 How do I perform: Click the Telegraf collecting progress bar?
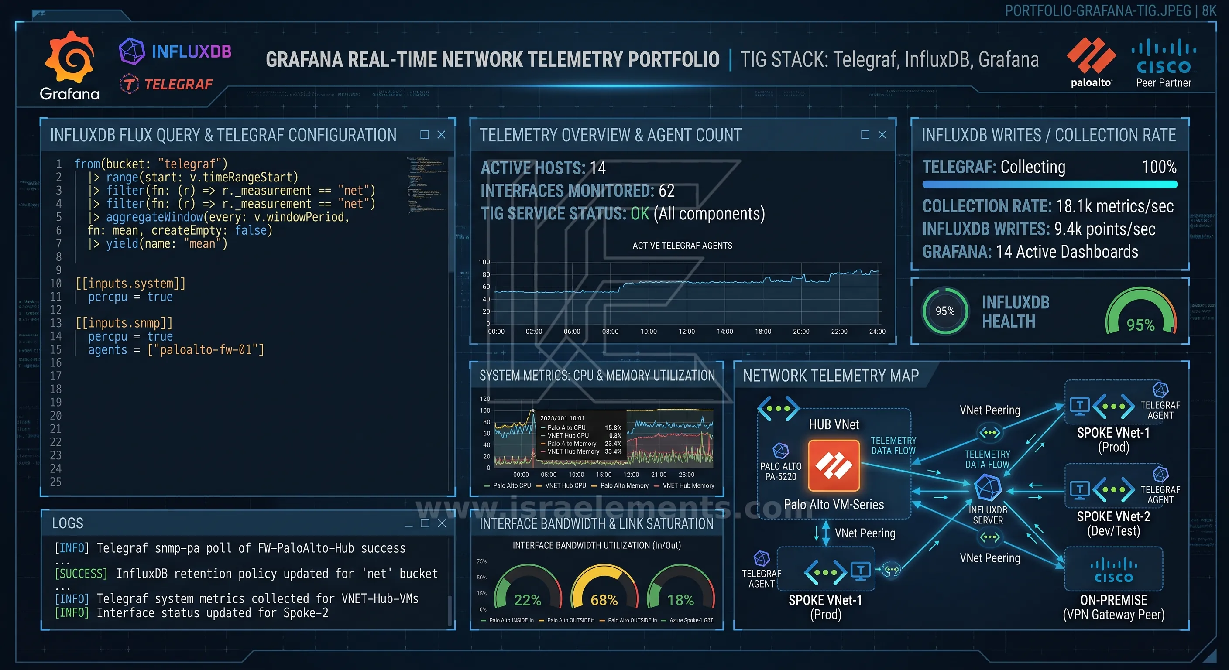pos(1050,185)
